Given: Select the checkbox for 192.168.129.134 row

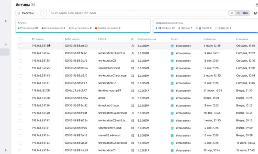Looking at the screenshot, I should point(20,91).
